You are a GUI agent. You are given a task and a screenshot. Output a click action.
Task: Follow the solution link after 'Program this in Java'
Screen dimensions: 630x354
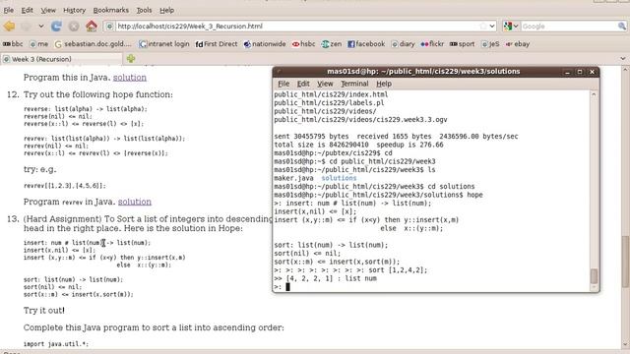click(129, 78)
